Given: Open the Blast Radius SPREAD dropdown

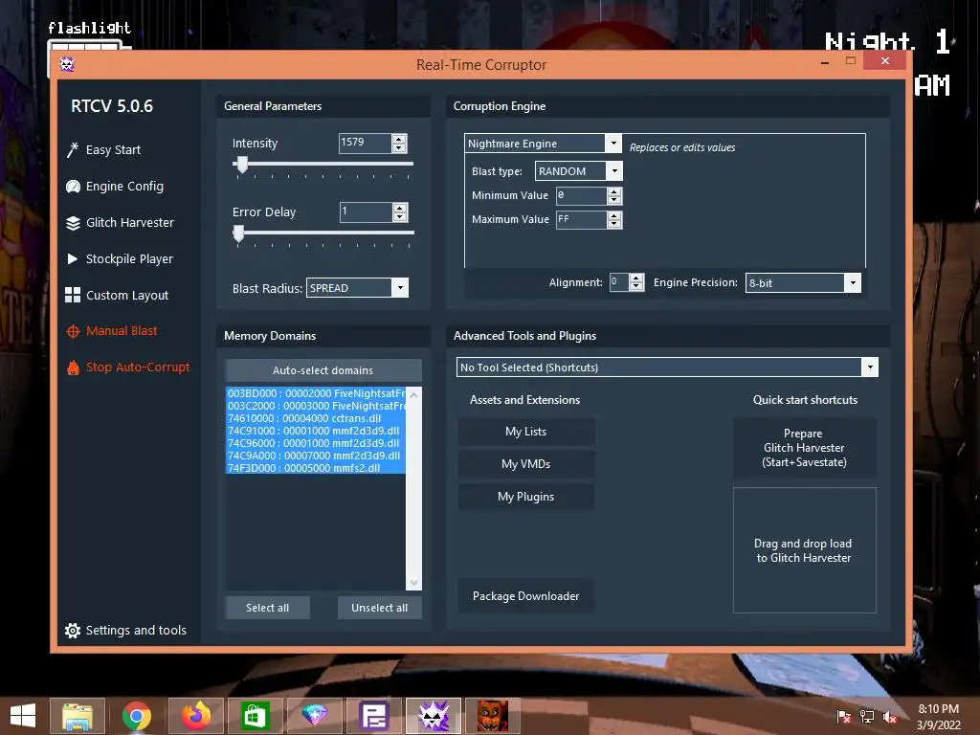Looking at the screenshot, I should 400,288.
